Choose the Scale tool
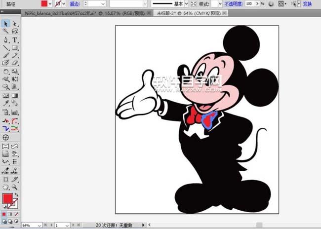The height and width of the screenshot is (229, 321). point(14,72)
